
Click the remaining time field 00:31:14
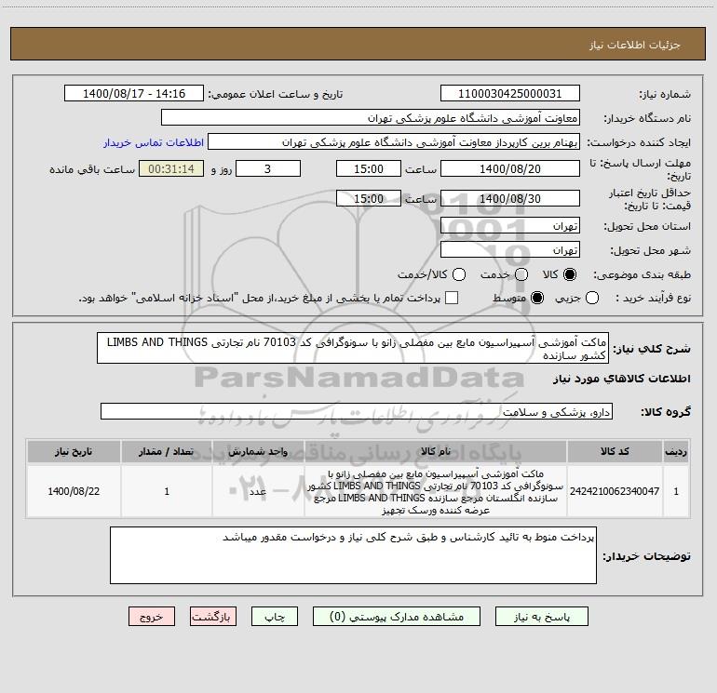pyautogui.click(x=171, y=168)
